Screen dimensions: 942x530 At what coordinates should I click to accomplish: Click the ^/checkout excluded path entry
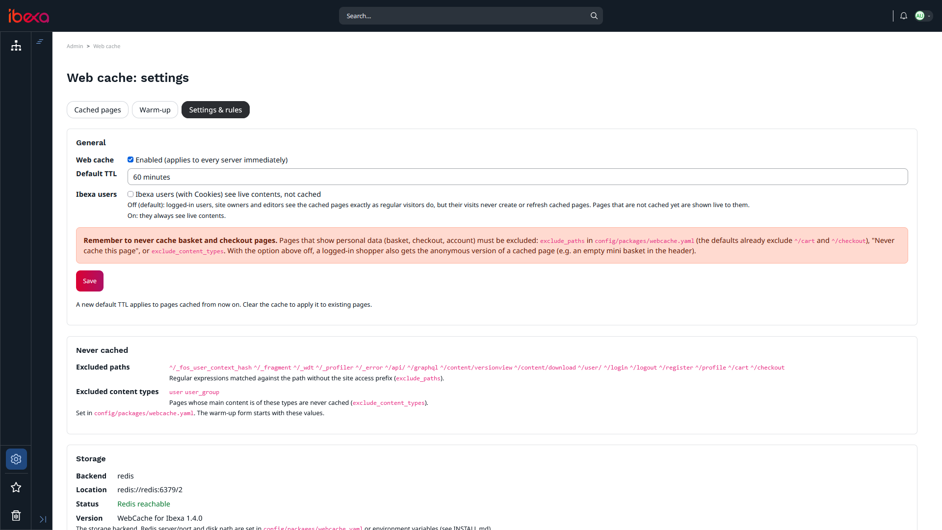(x=767, y=368)
